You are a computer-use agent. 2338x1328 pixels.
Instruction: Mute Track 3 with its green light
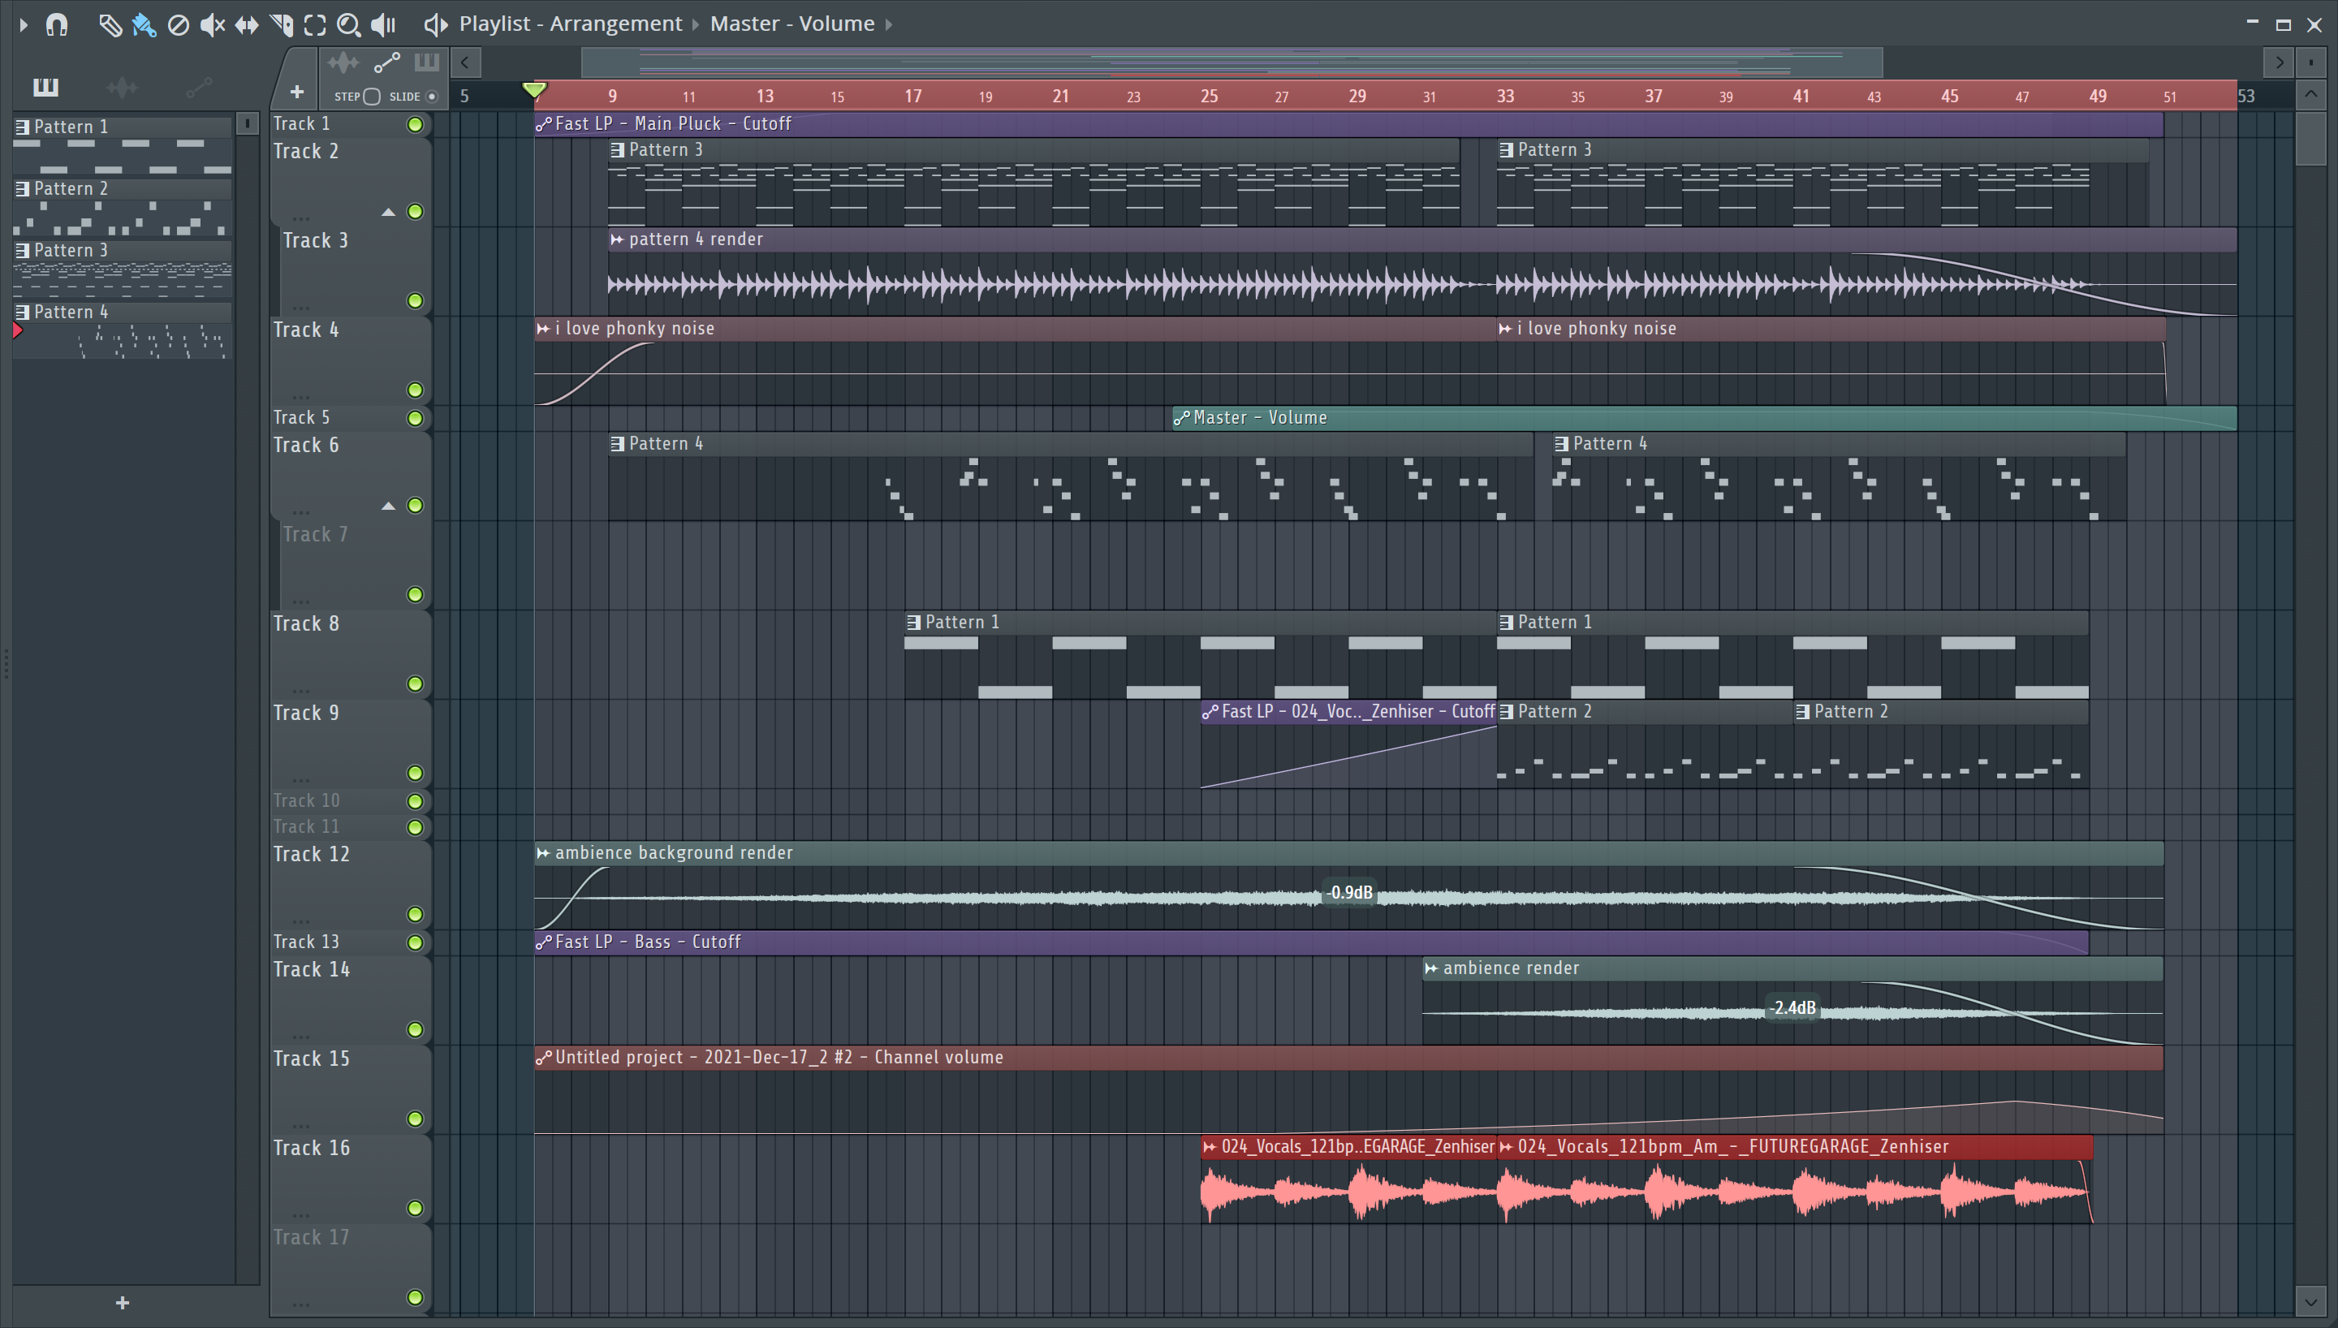pos(415,301)
